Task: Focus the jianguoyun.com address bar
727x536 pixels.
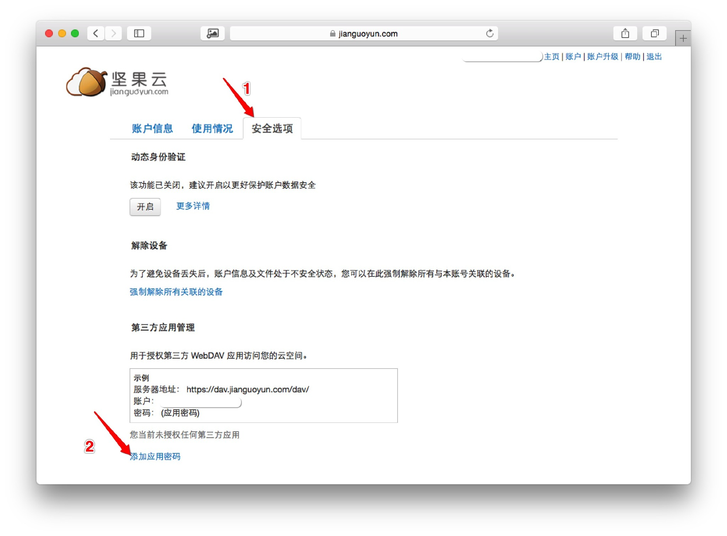Action: point(364,33)
